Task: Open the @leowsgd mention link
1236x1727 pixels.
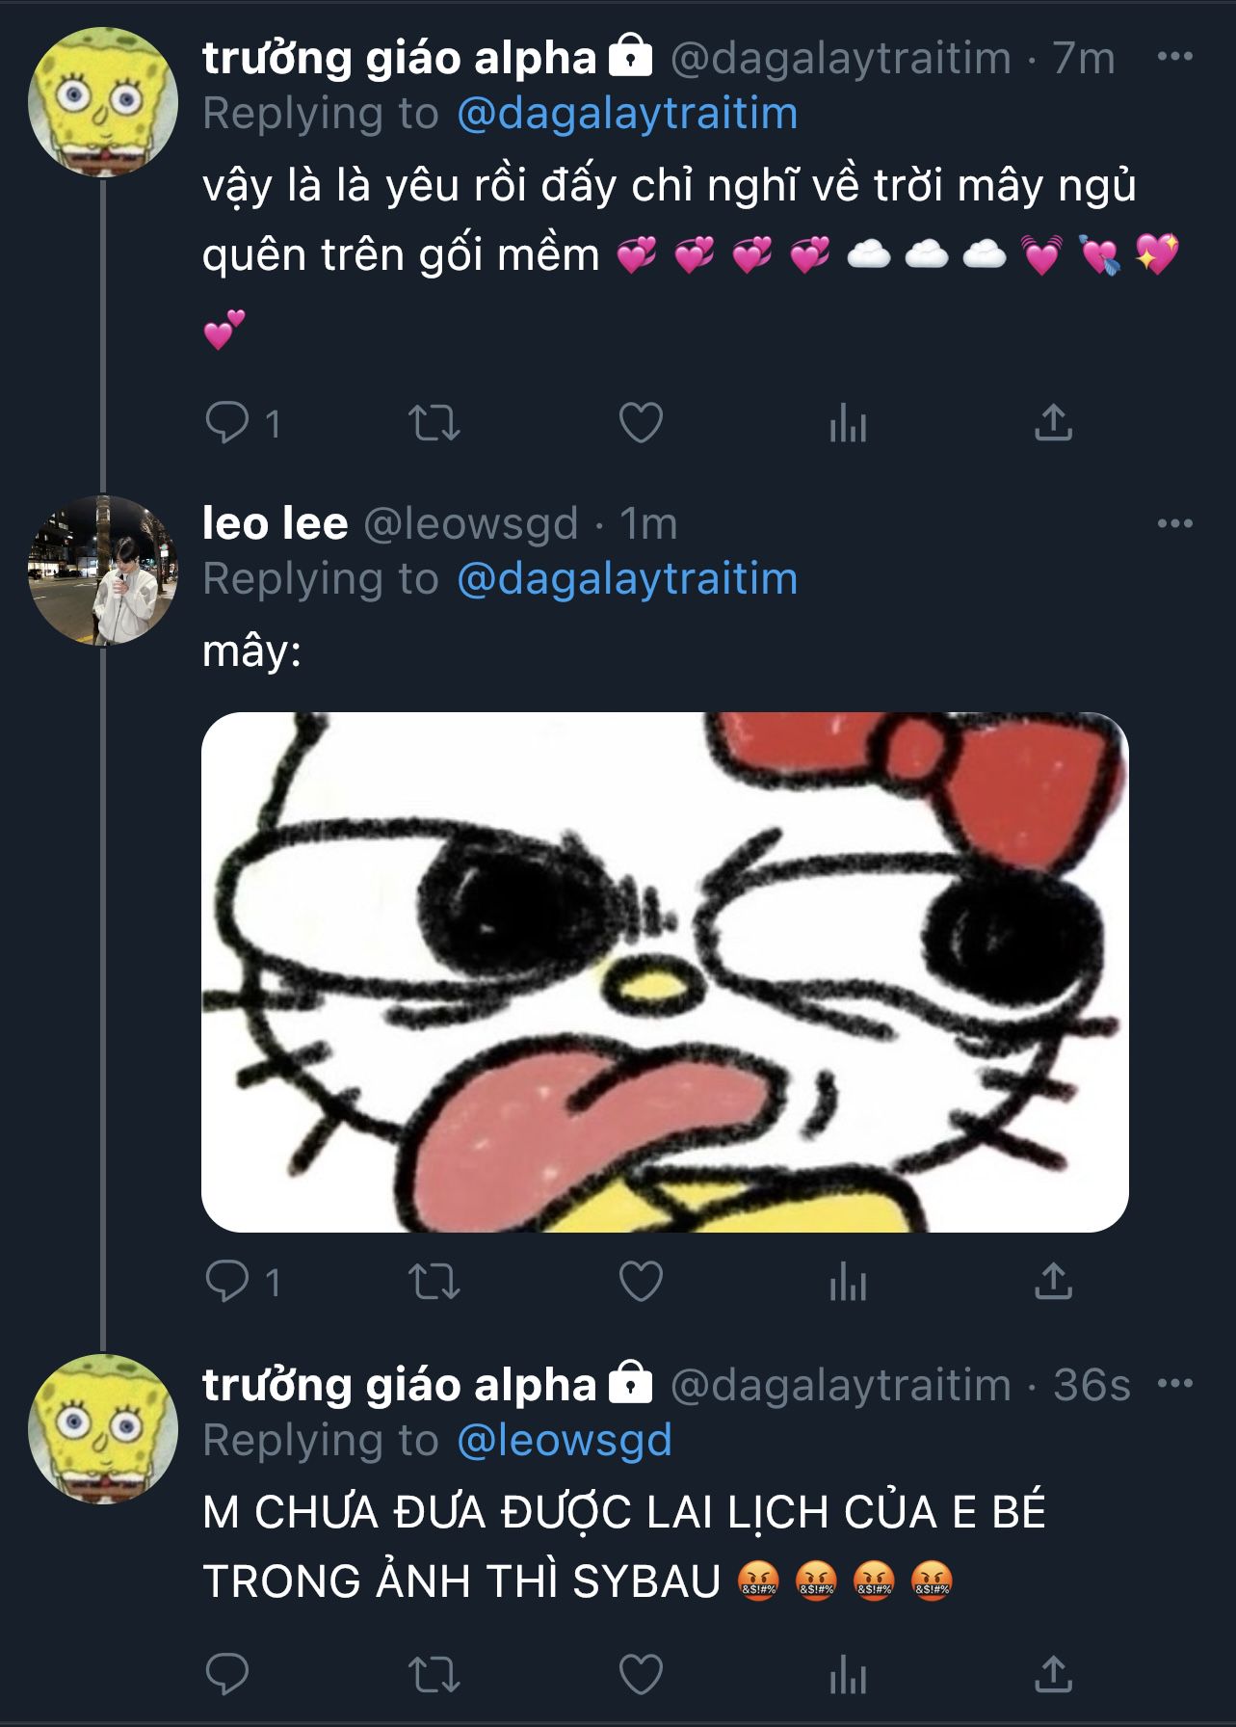Action: click(564, 1441)
